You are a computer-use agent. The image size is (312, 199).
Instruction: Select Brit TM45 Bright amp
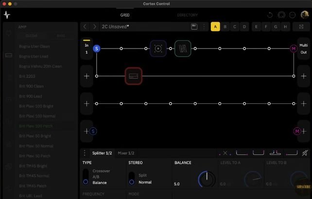point(33,166)
